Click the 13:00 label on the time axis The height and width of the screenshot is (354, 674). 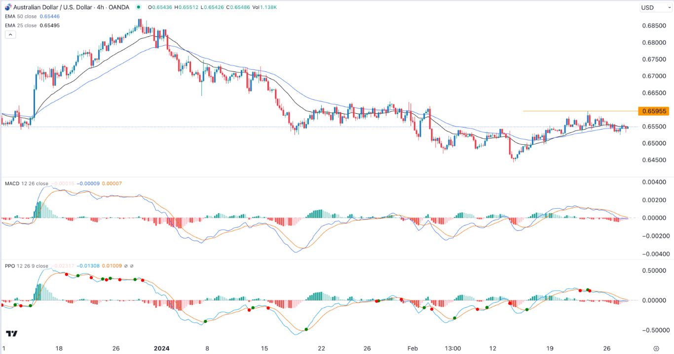[452, 348]
